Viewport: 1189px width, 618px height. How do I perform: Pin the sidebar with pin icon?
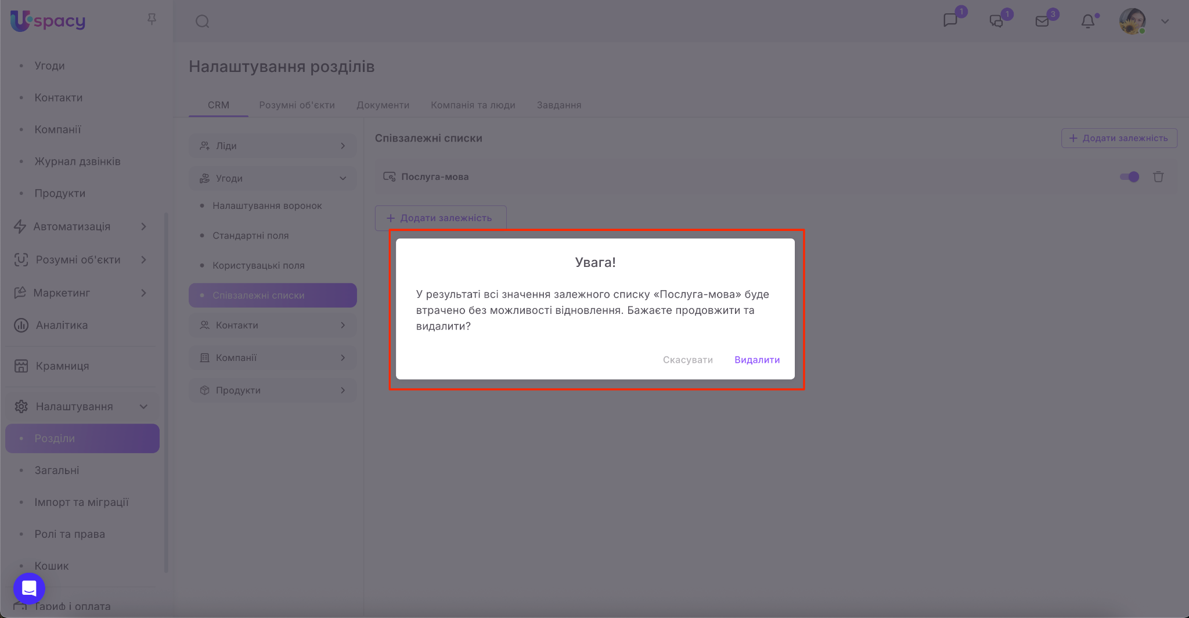(x=152, y=20)
